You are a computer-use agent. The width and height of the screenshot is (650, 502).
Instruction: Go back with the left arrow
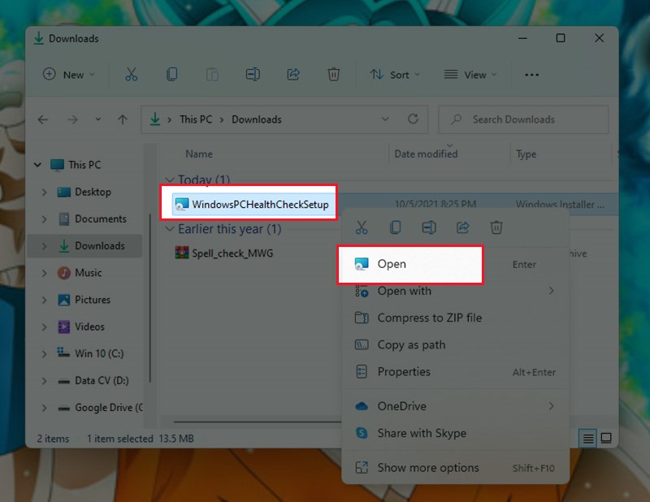[x=43, y=119]
